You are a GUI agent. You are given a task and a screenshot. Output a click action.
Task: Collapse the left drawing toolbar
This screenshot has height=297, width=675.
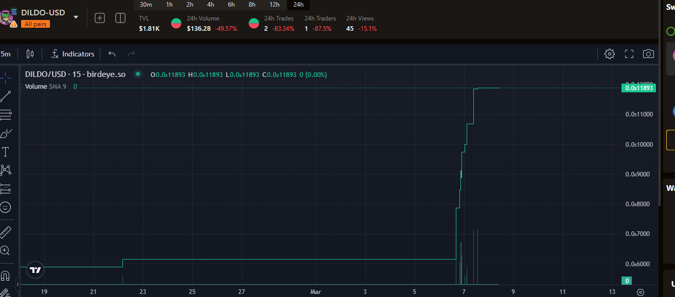tap(18, 284)
